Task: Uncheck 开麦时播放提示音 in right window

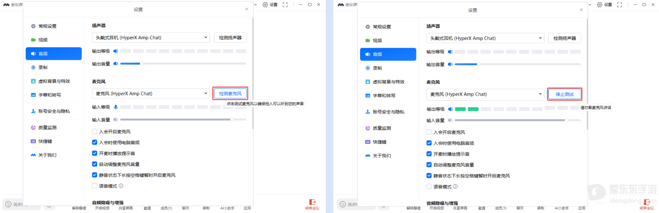Action: [429, 154]
